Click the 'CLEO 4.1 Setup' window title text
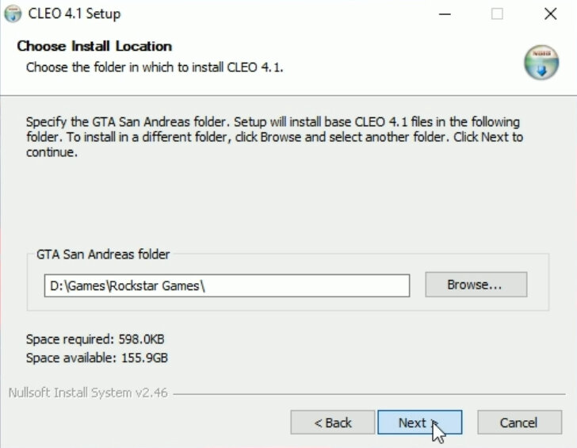The height and width of the screenshot is (448, 577). (75, 14)
